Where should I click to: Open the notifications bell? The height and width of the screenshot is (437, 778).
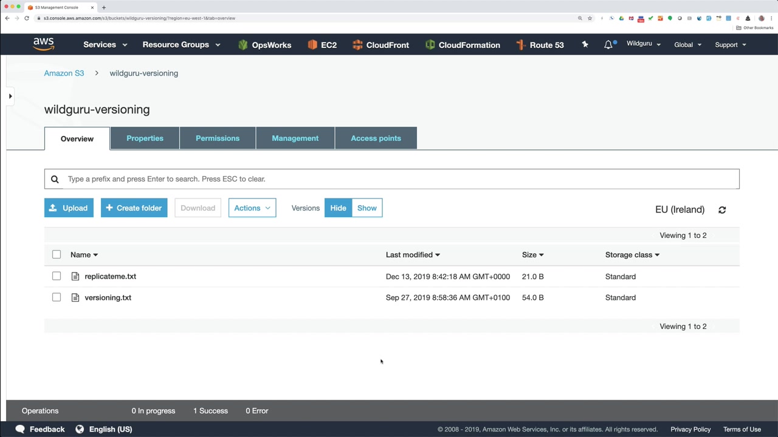608,45
